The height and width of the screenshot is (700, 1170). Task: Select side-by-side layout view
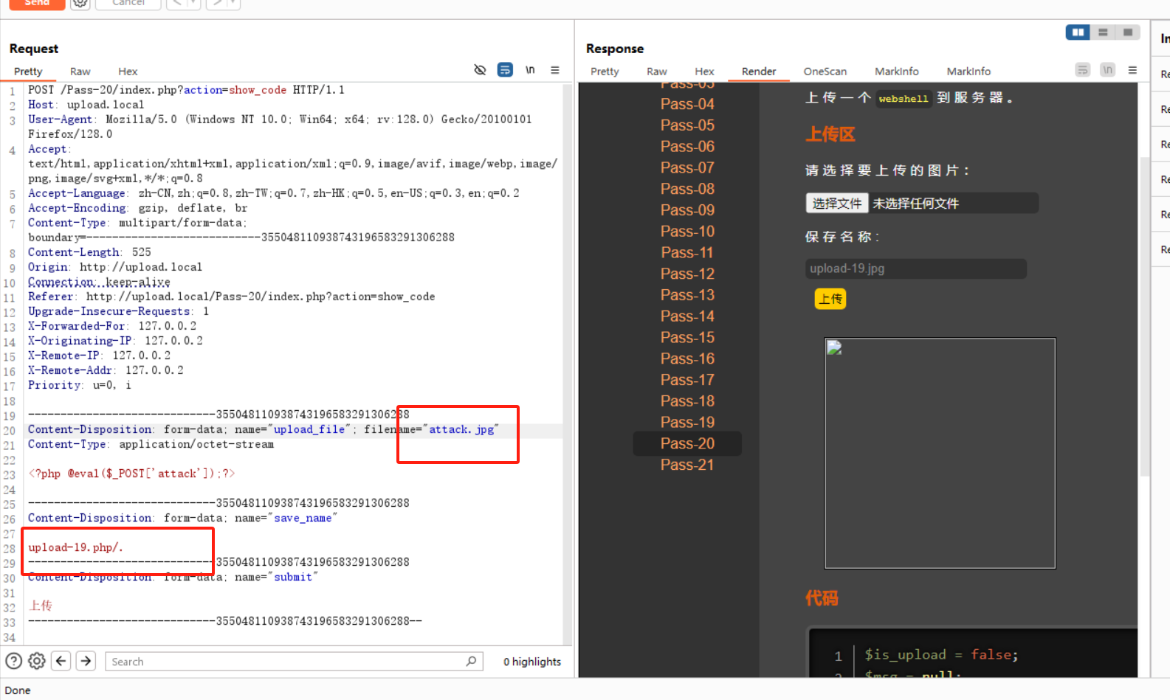coord(1078,32)
